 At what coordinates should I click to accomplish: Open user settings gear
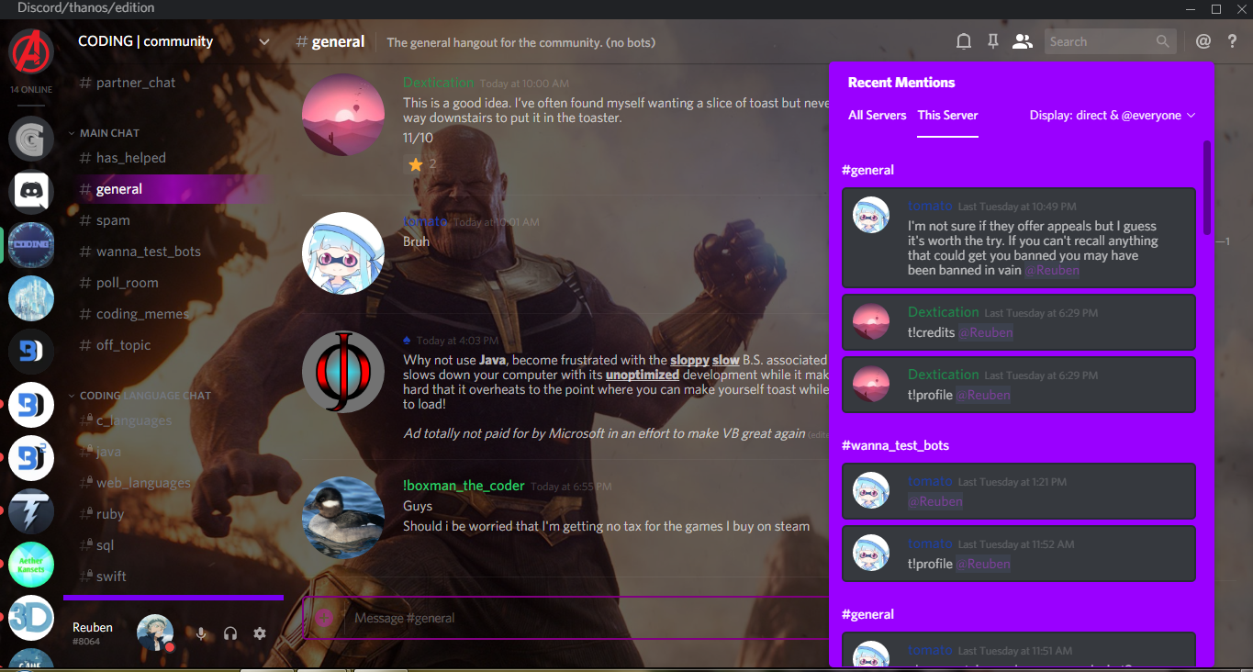tap(260, 633)
